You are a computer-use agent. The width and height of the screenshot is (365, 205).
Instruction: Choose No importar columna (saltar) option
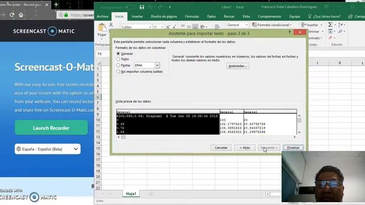118,72
